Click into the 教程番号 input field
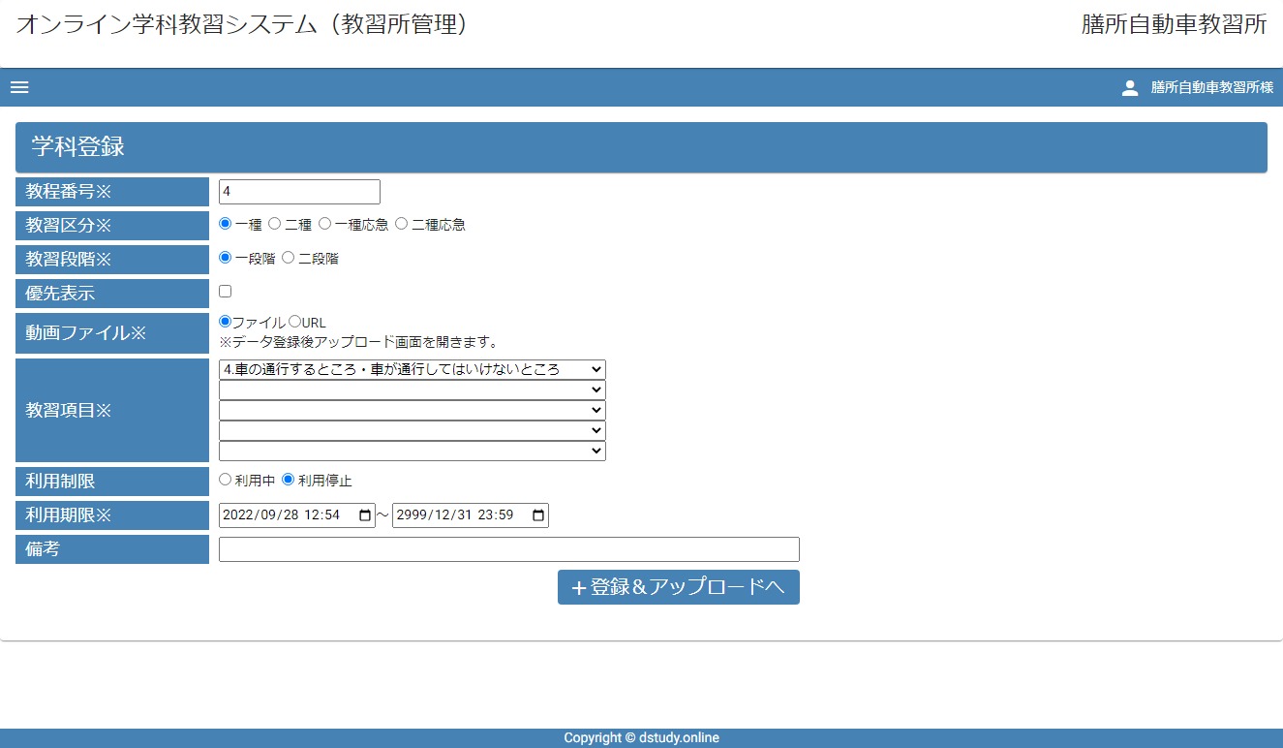The image size is (1283, 748). 299,192
